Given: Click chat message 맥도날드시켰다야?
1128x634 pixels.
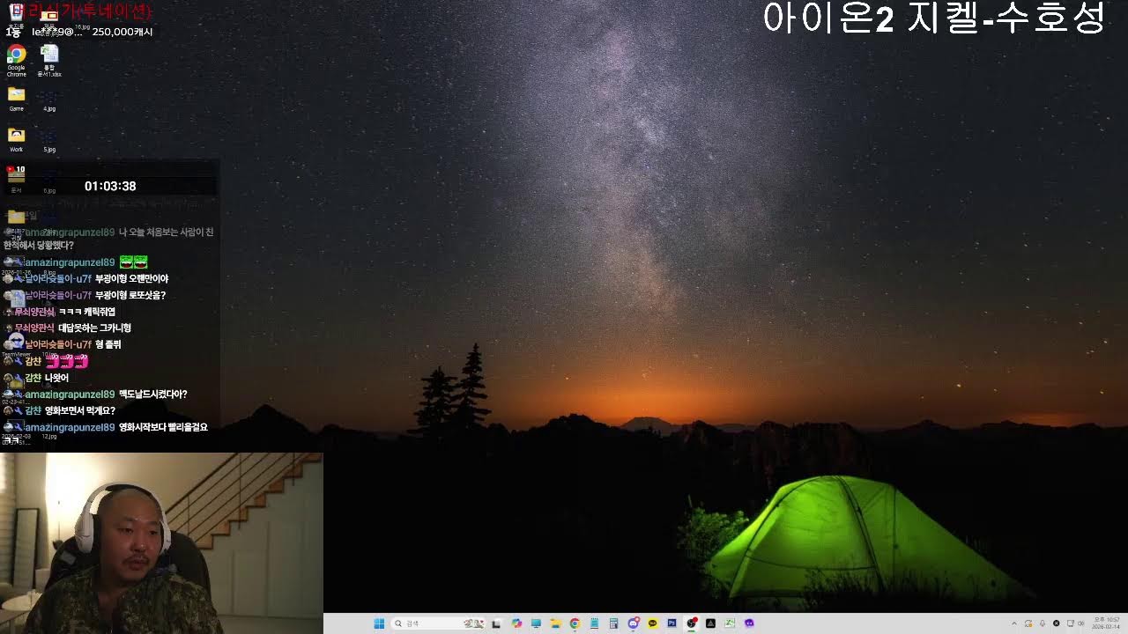Looking at the screenshot, I should [x=153, y=394].
